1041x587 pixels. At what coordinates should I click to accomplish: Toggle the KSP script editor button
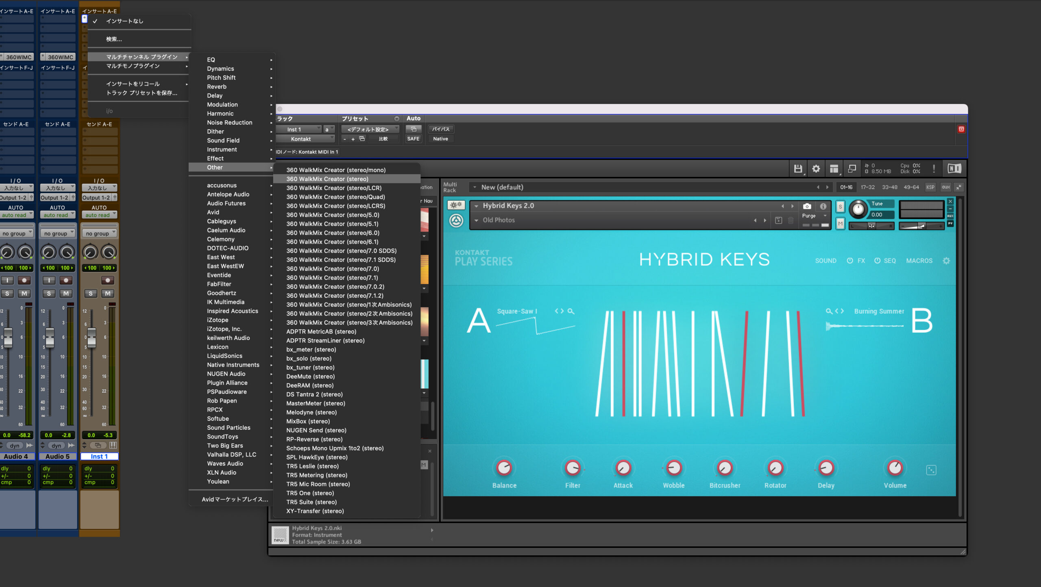coord(930,187)
